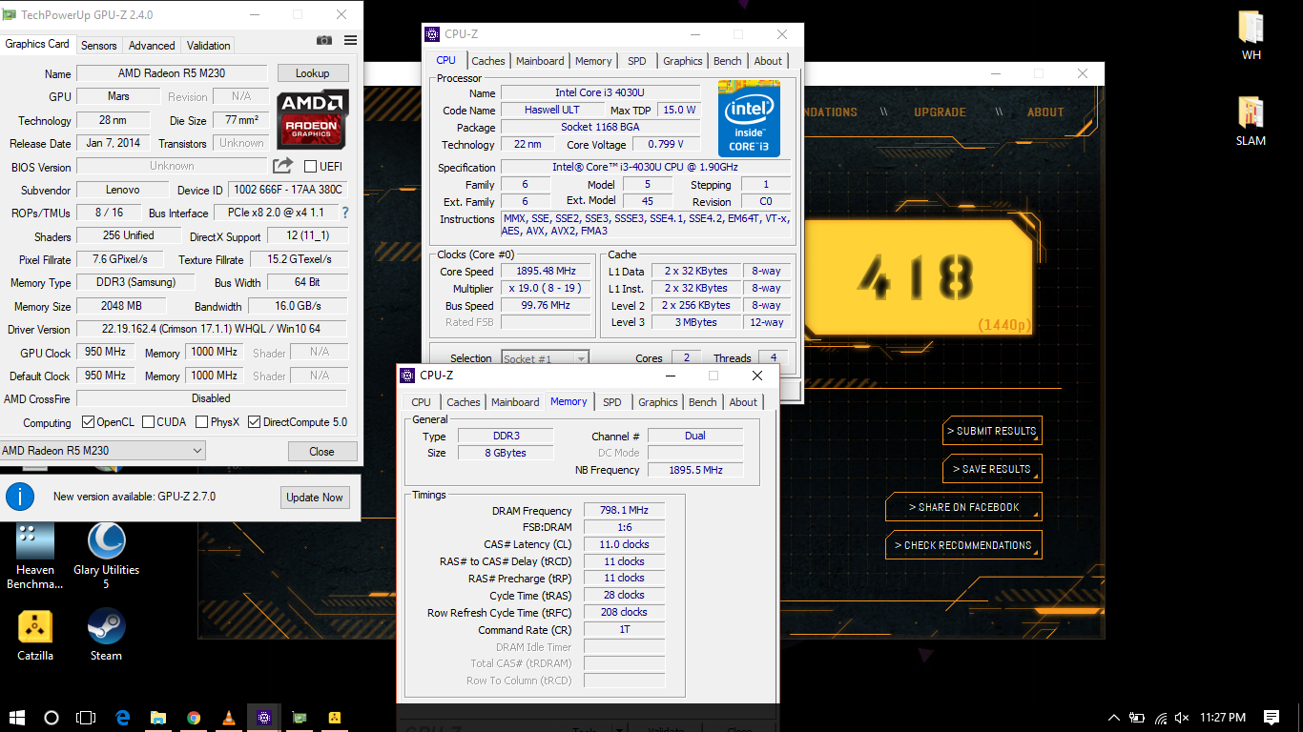Click the GPU name field 'AMD Radeon R5 M230'
This screenshot has height=732, width=1303.
[173, 73]
